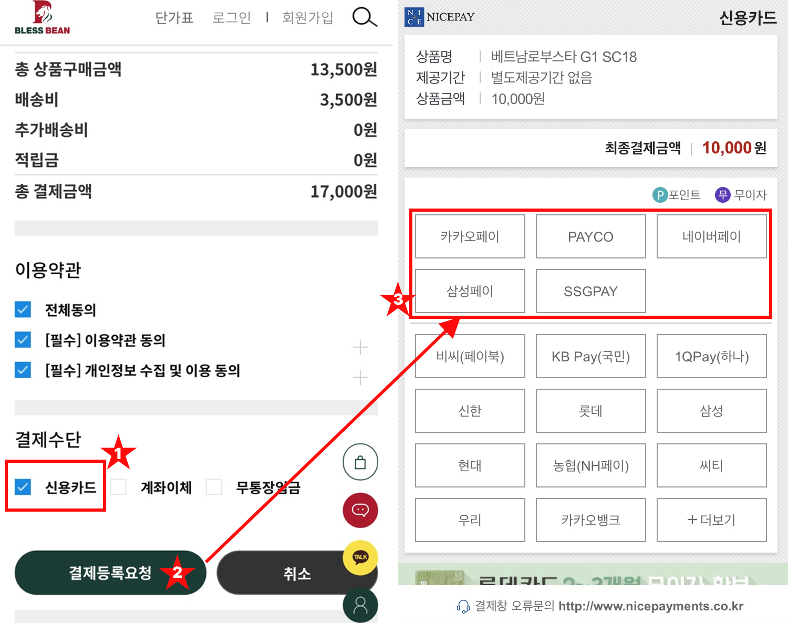The width and height of the screenshot is (788, 623).
Task: Select 농협(NH페이) card
Action: tap(591, 465)
